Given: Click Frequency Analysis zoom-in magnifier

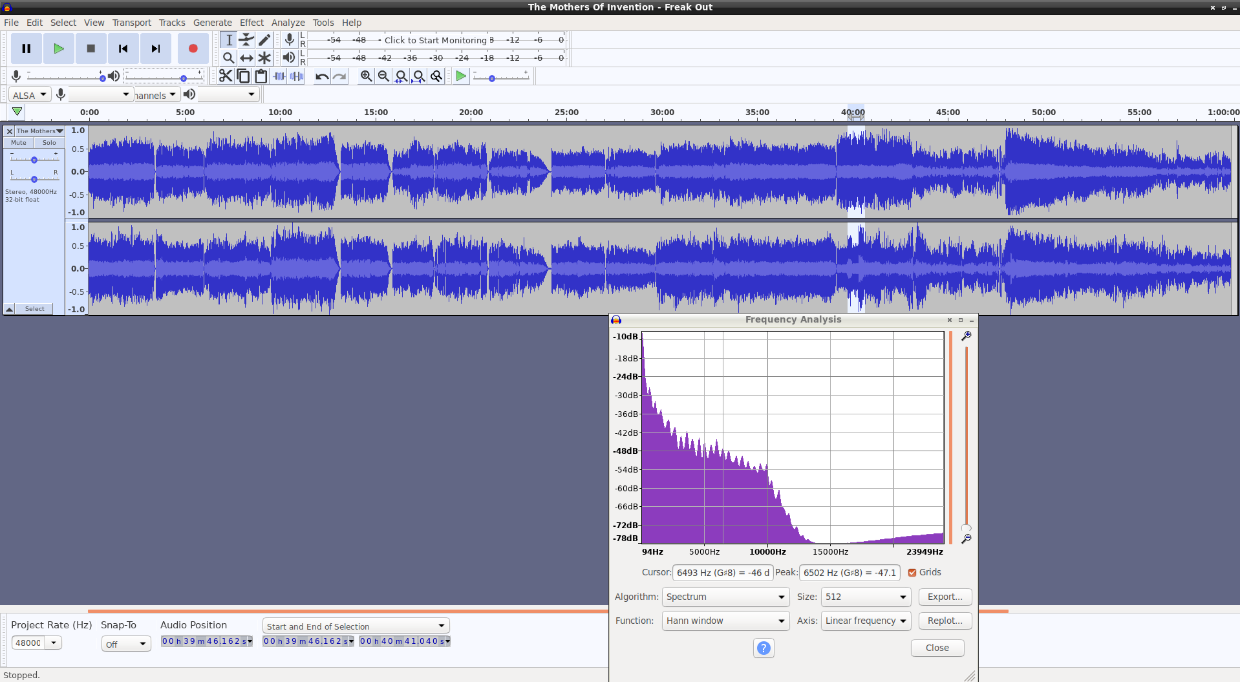Looking at the screenshot, I should (967, 336).
